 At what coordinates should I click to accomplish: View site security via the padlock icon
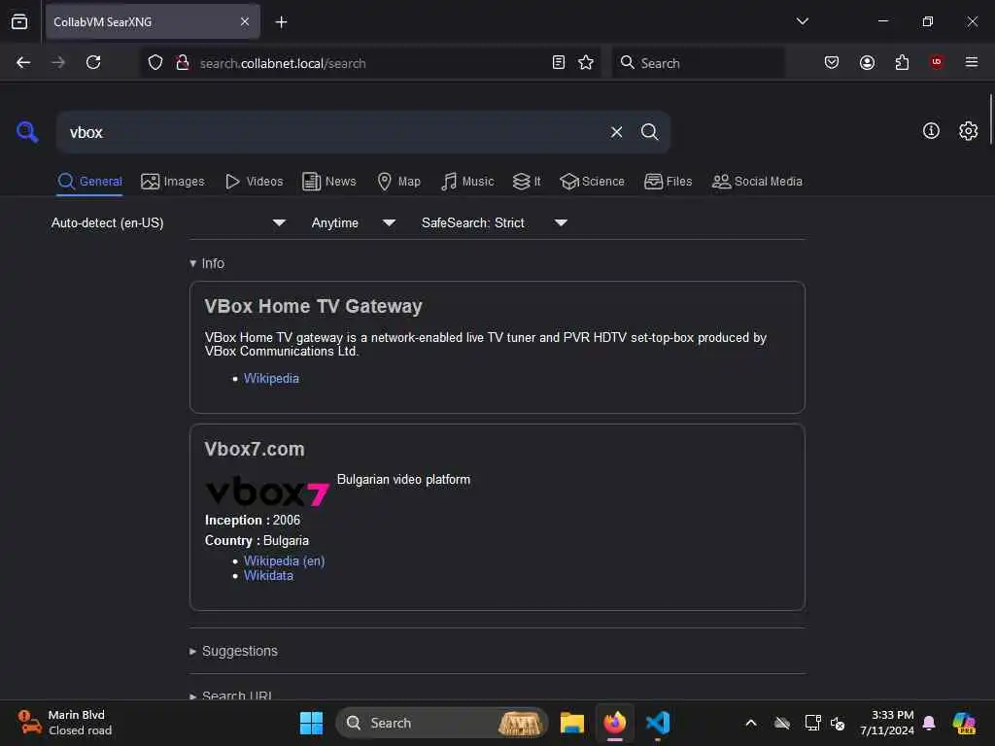[x=183, y=62]
